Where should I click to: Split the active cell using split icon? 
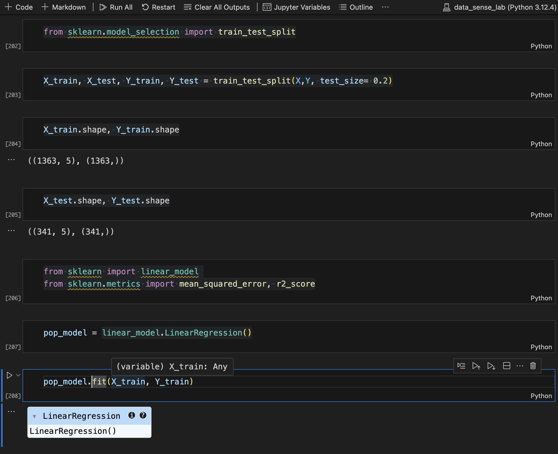(x=506, y=366)
